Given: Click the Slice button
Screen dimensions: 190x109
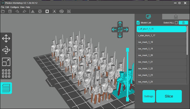Looking at the screenshot, I should coord(169,96).
